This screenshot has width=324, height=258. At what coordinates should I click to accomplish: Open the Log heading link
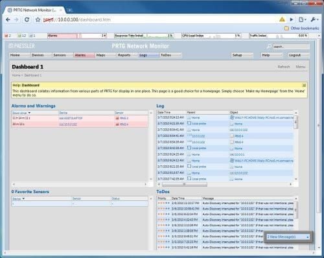(160, 106)
